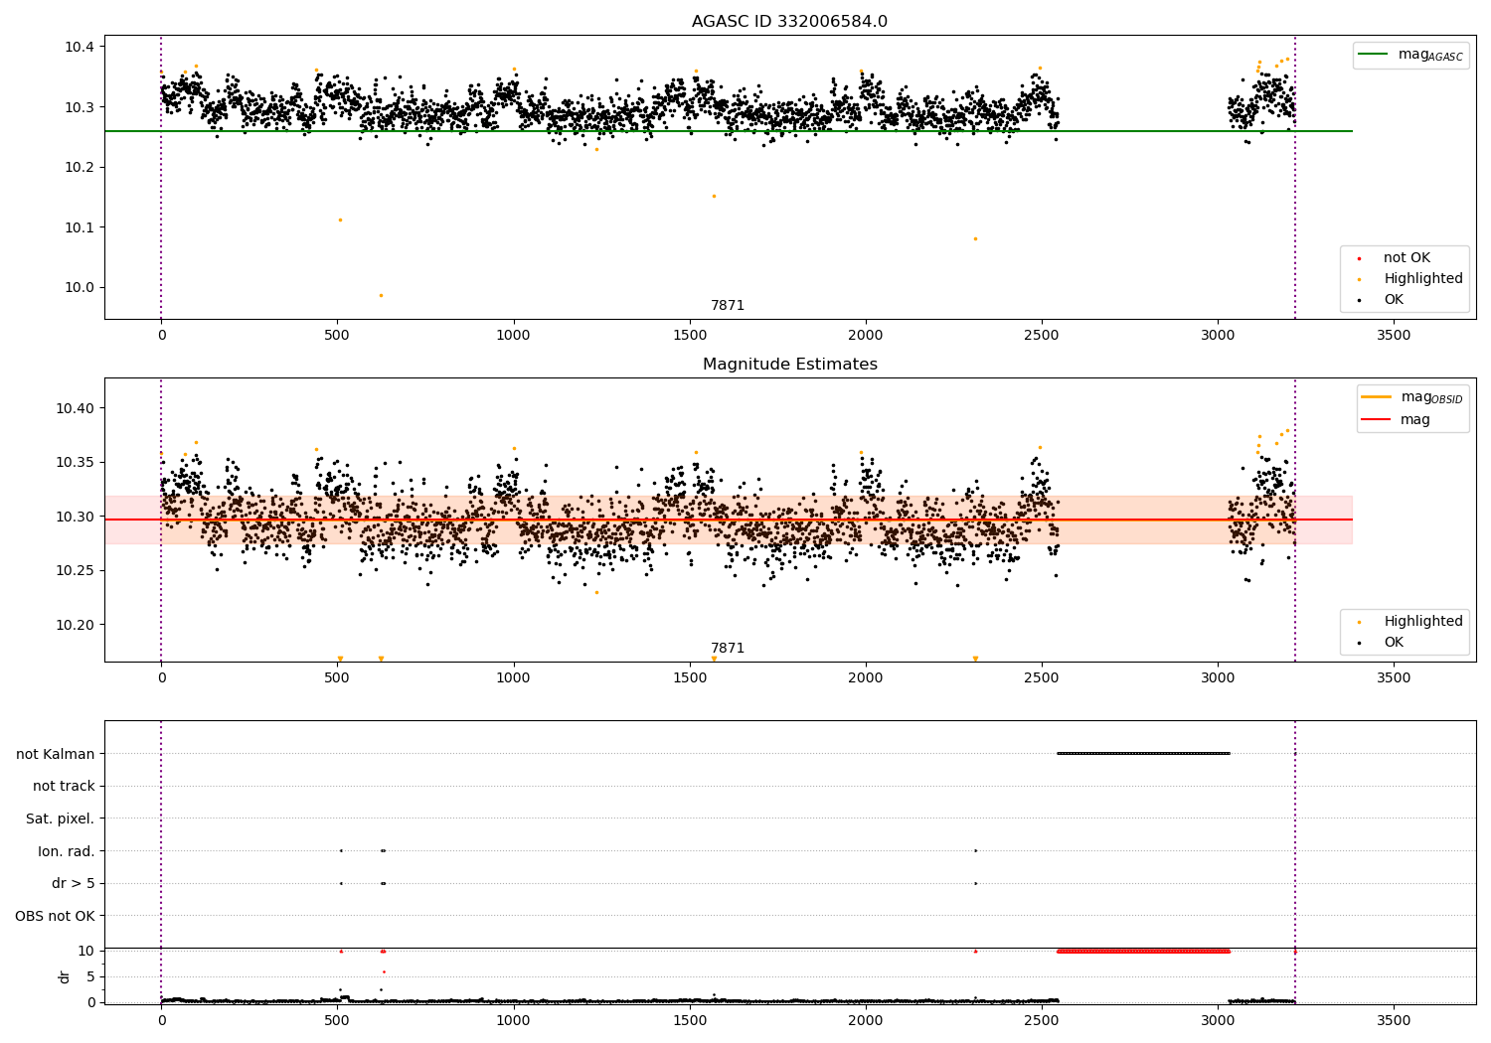Select the 'OK' legend entry in top plot
This screenshot has width=1491, height=1043.
1394,300
